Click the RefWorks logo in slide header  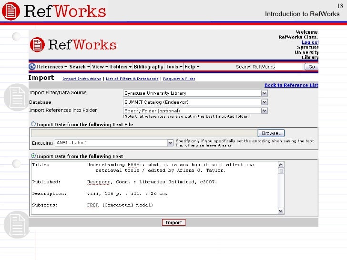pos(53,10)
